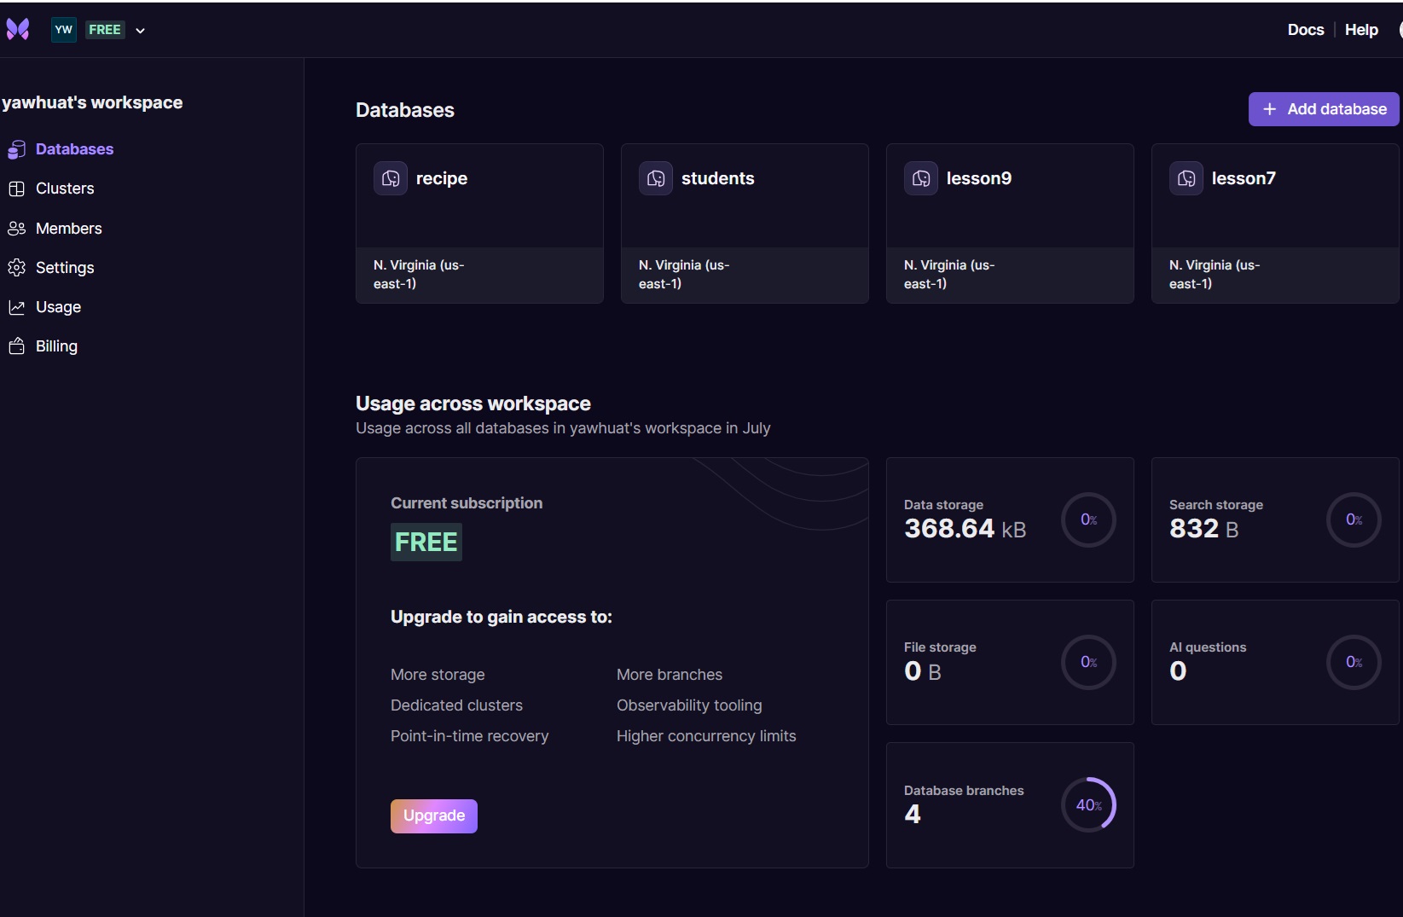This screenshot has width=1403, height=917.
Task: Go to the Billing page
Action: pos(56,346)
